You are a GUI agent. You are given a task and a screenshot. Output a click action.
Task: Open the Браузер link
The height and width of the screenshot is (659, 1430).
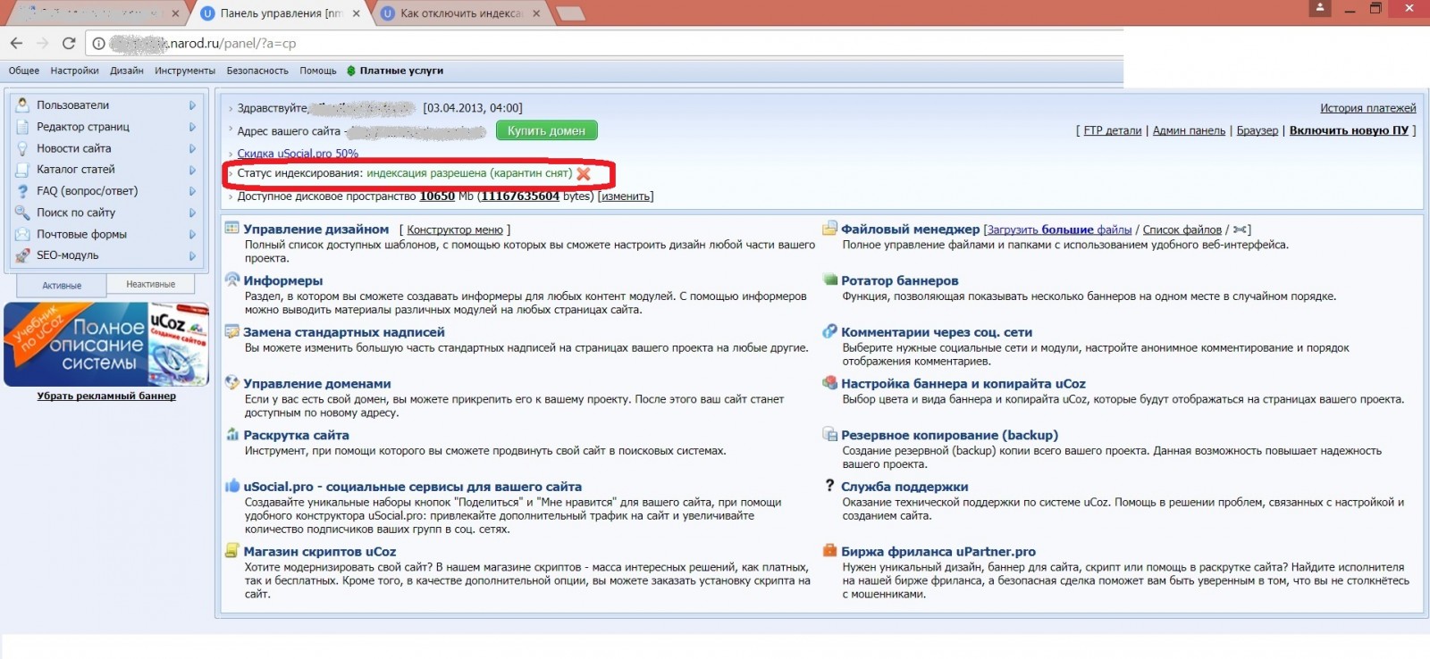pos(1258,130)
